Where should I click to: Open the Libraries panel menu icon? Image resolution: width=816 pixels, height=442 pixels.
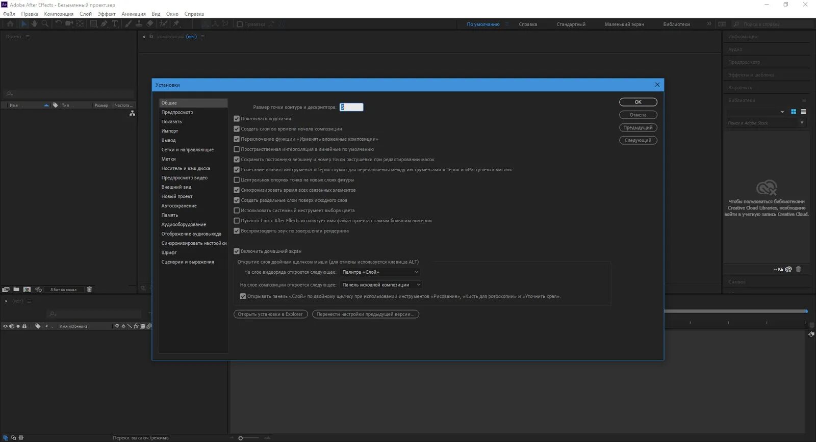pyautogui.click(x=804, y=100)
